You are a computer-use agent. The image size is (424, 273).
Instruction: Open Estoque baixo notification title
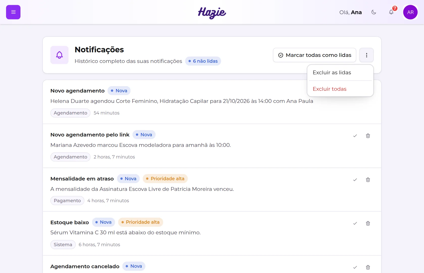click(70, 222)
